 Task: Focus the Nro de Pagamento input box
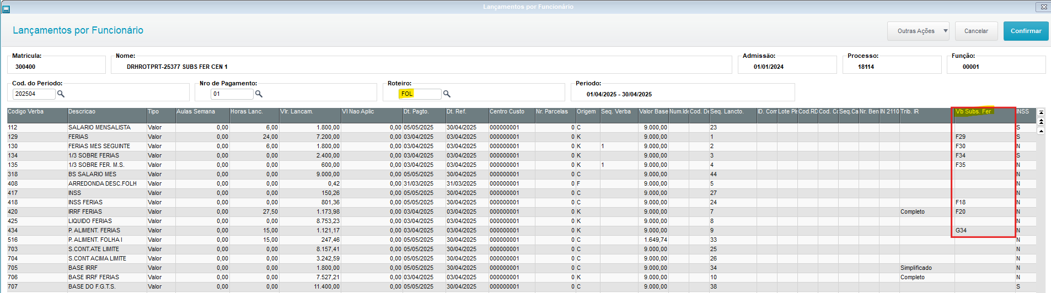(232, 94)
